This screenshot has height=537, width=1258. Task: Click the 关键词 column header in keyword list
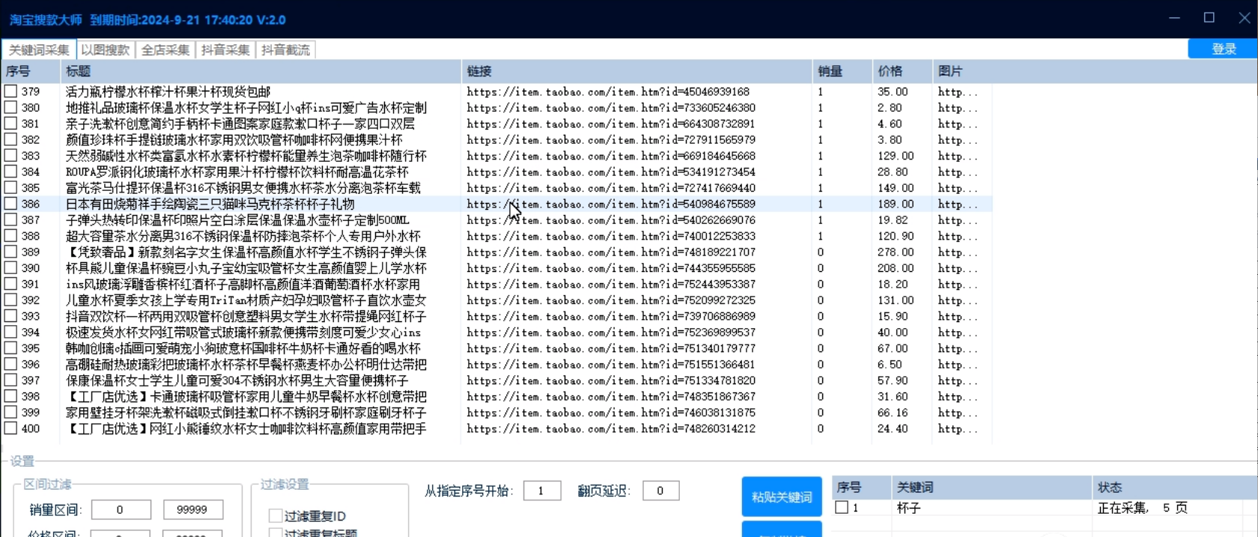click(x=991, y=488)
